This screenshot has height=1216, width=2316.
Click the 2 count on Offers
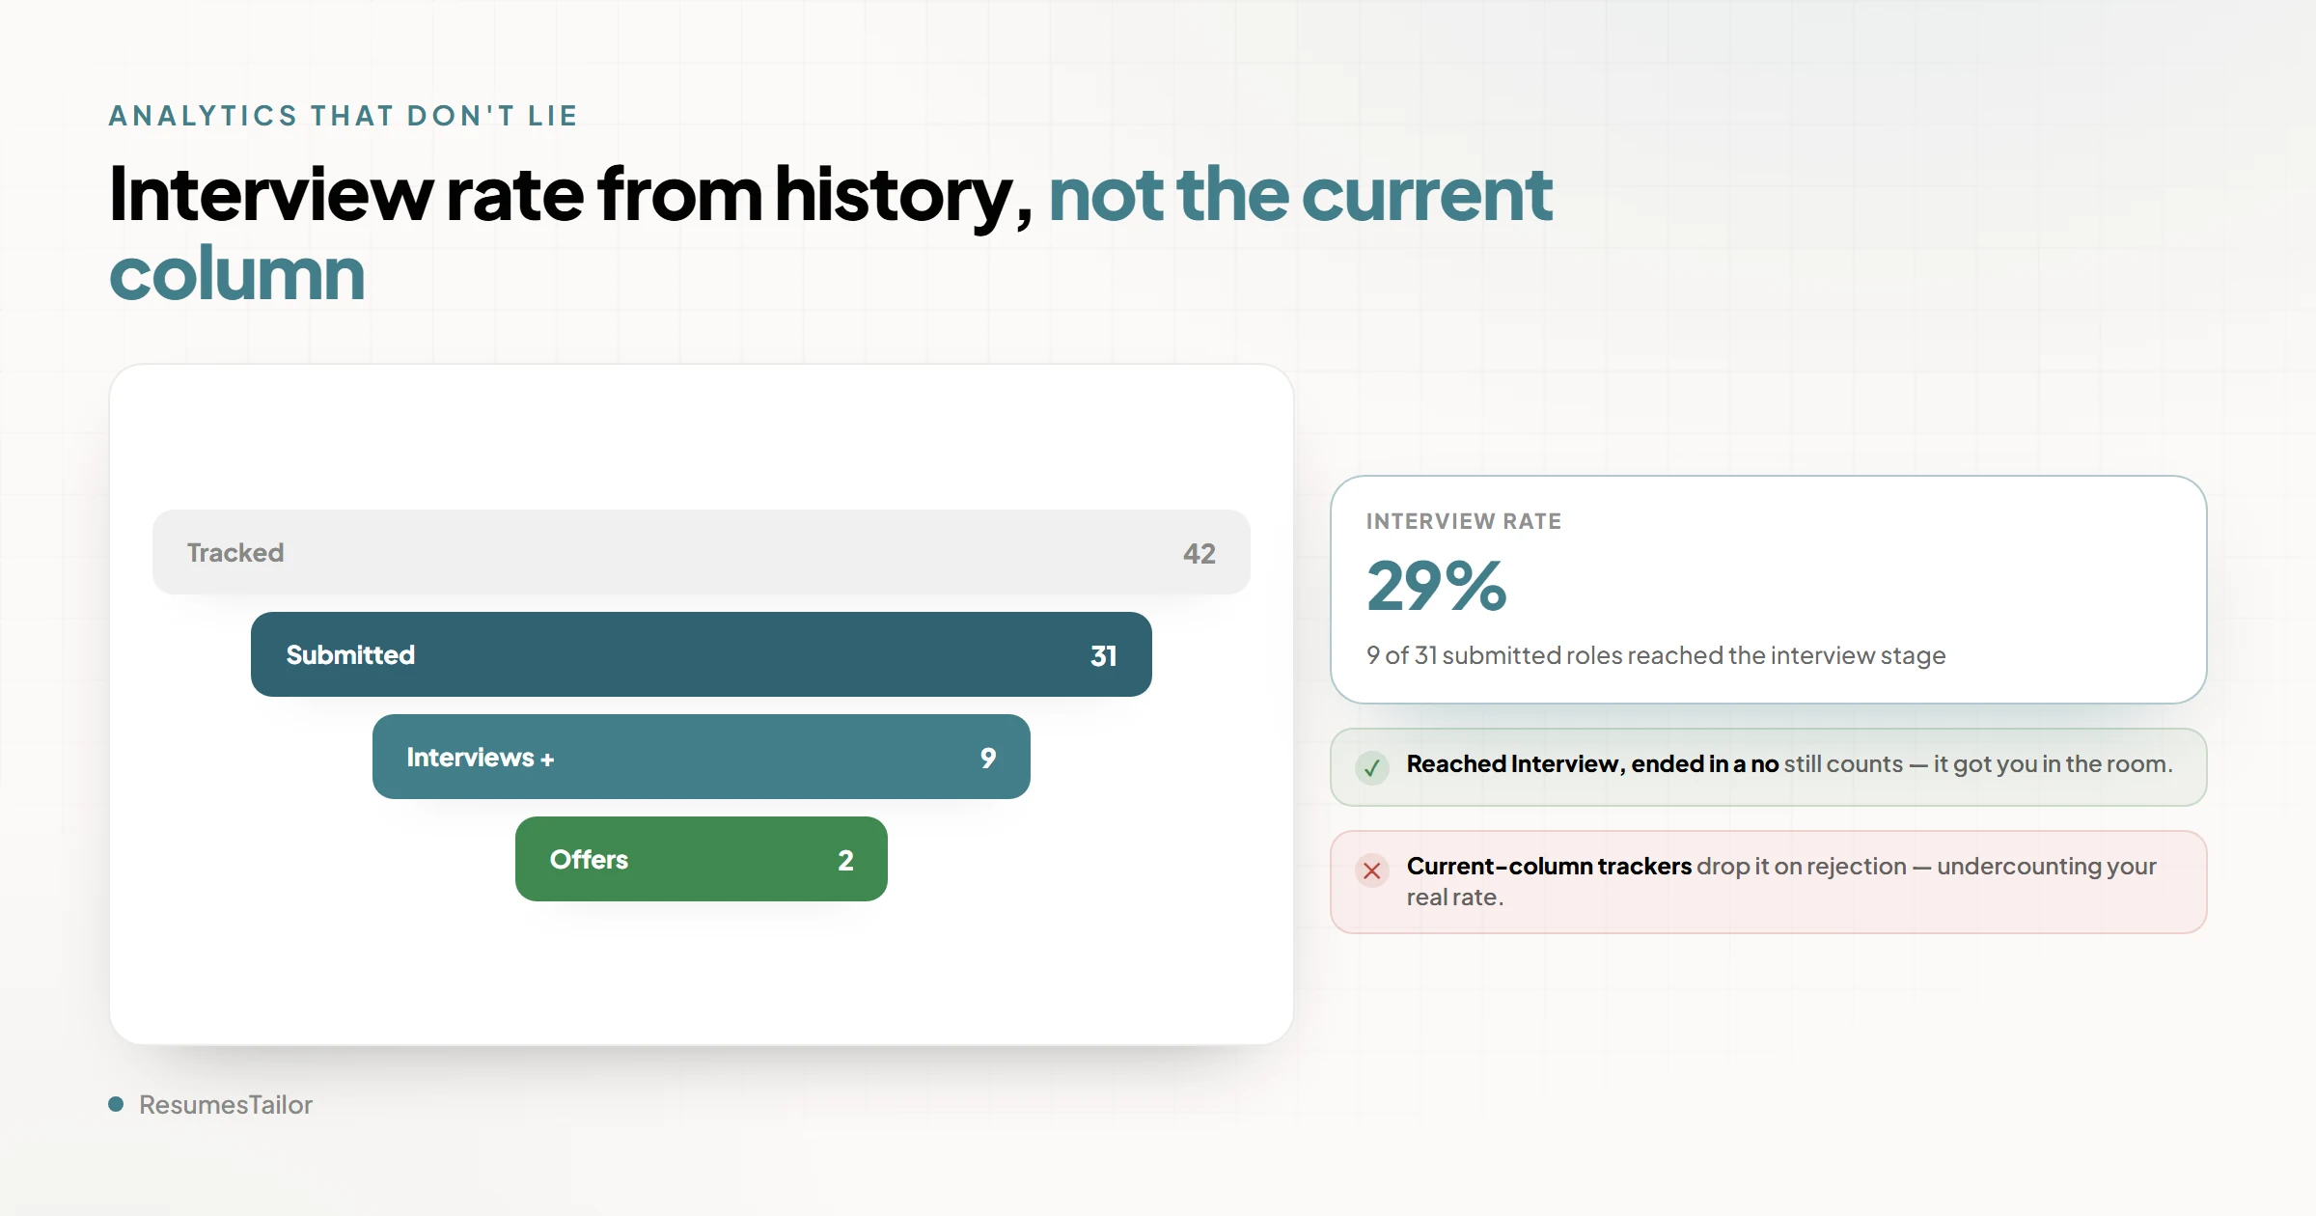click(x=845, y=860)
